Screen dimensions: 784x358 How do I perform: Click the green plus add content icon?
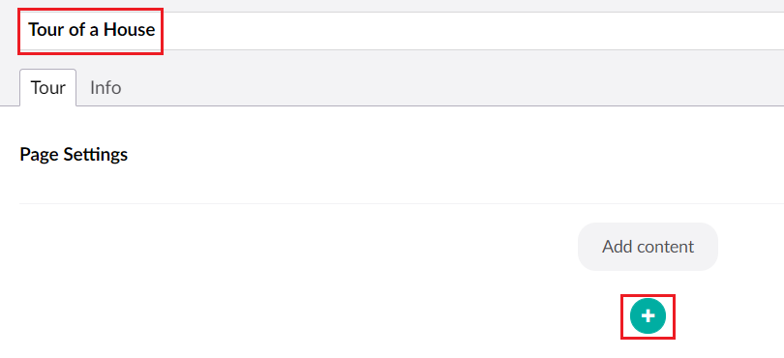click(x=648, y=316)
